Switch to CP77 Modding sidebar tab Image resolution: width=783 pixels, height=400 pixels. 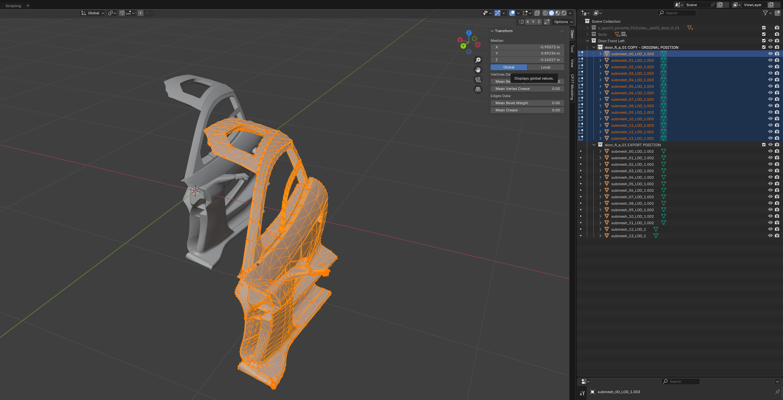[572, 87]
